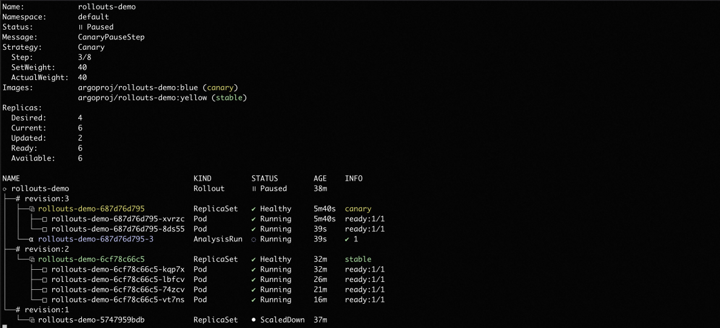
Task: Click the yellow rollouts-demo-687d76d795 ReplicaSet name
Action: (92, 209)
